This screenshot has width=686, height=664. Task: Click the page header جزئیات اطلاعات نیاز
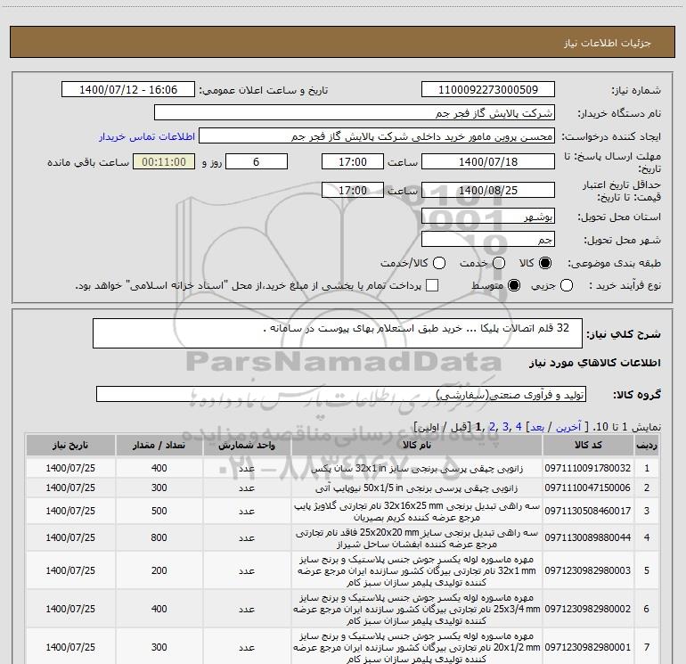tap(608, 43)
